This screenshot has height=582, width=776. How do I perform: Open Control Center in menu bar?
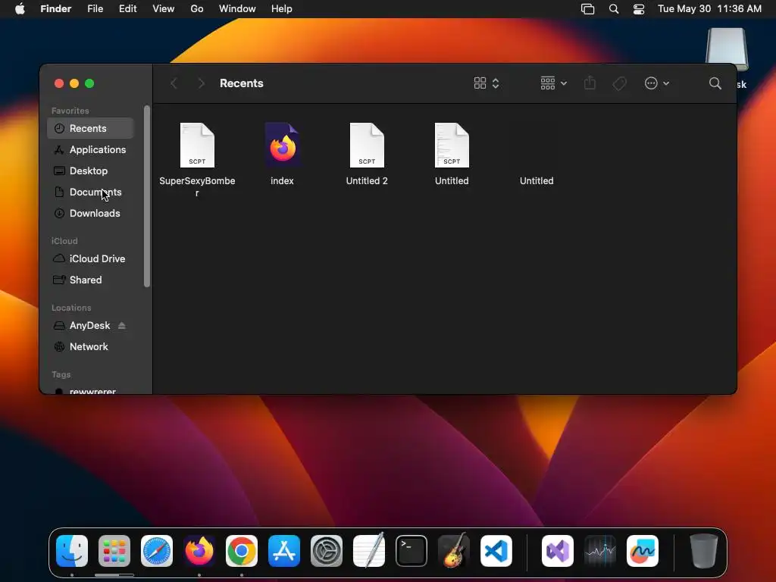[x=639, y=9]
